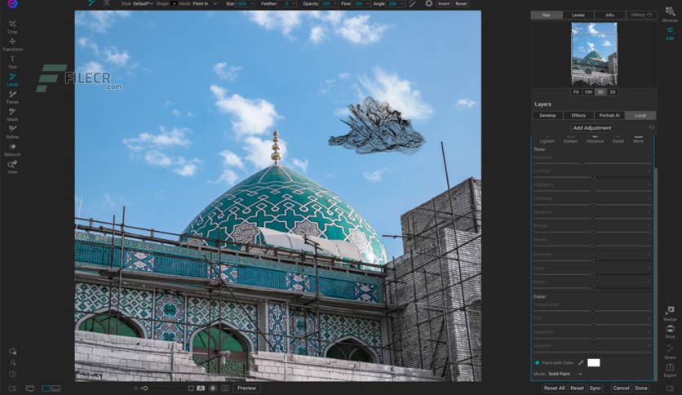682x395 pixels.
Task: Toggle the split compare view icon
Action: click(56, 388)
